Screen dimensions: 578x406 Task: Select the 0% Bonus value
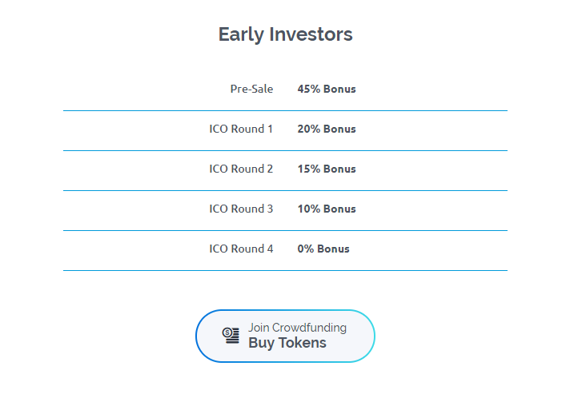click(323, 249)
